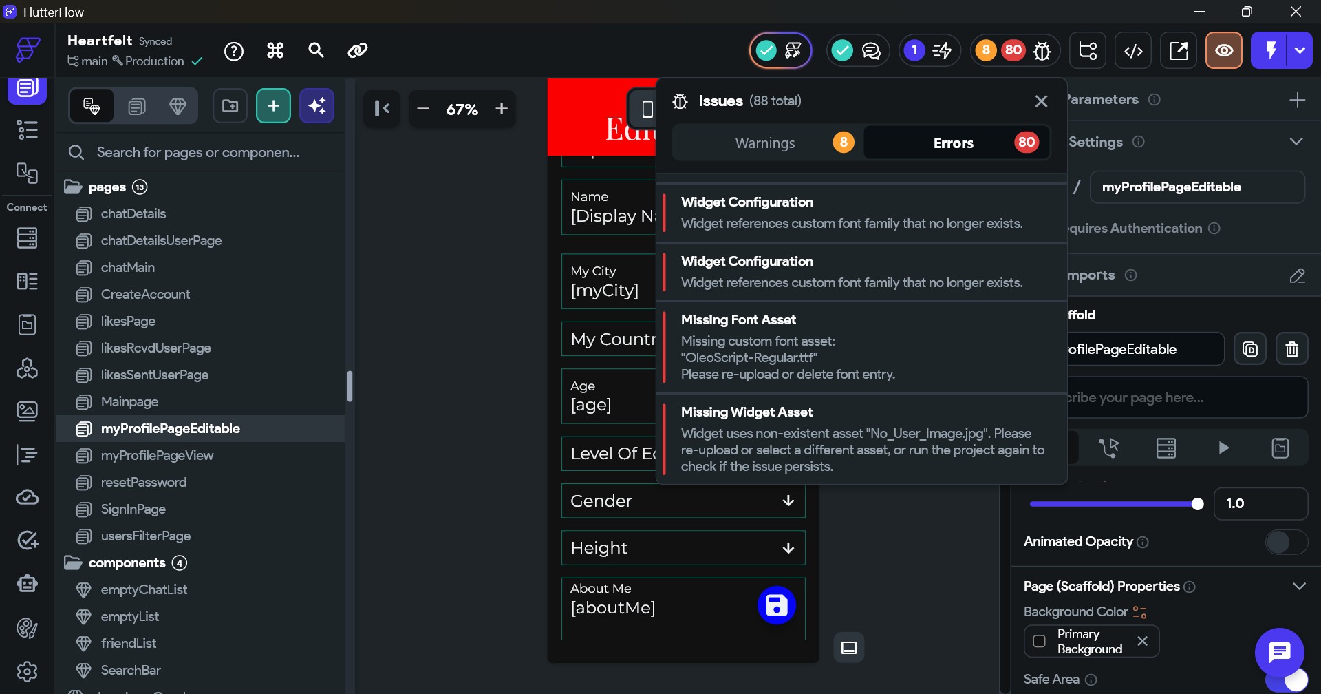Viewport: 1321px width, 694px height.
Task: Open the likesPage page in the tree
Action: click(128, 322)
